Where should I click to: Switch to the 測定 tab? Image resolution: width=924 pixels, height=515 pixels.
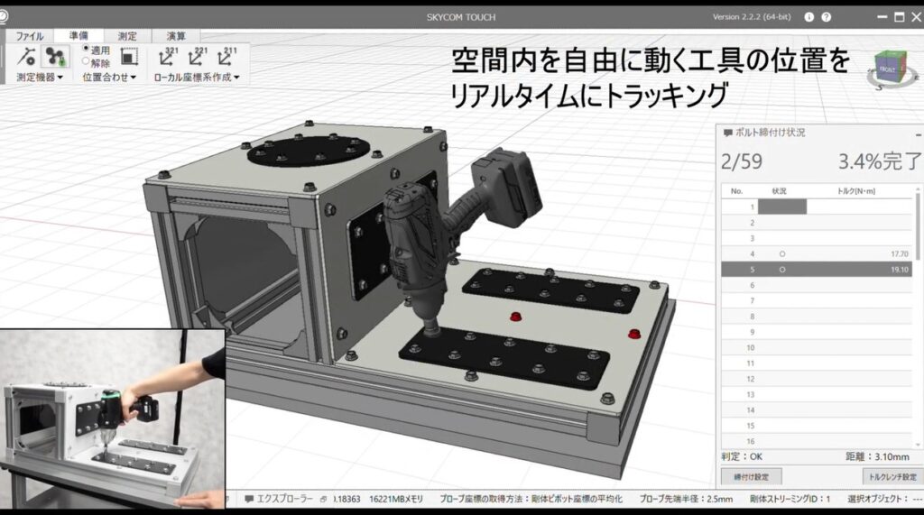tap(127, 36)
